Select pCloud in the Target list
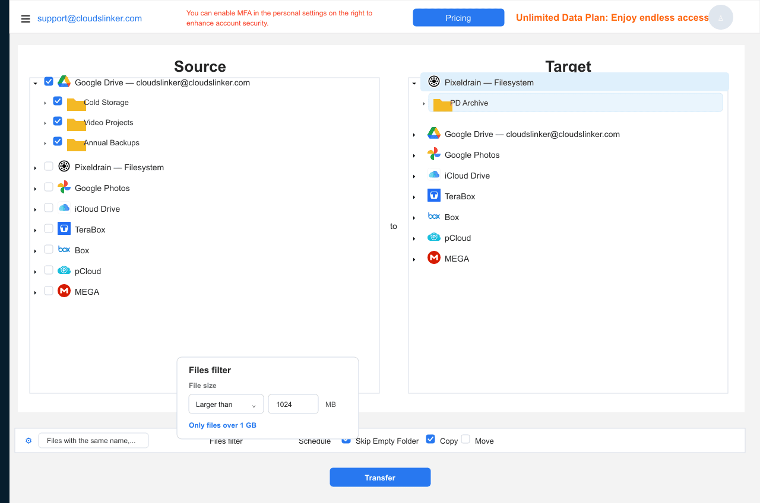 pos(458,238)
